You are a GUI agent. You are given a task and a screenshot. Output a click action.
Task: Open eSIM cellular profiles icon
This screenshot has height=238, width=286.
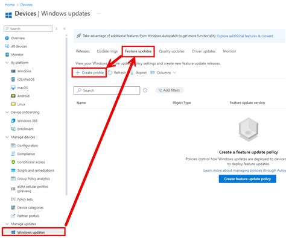13,189
